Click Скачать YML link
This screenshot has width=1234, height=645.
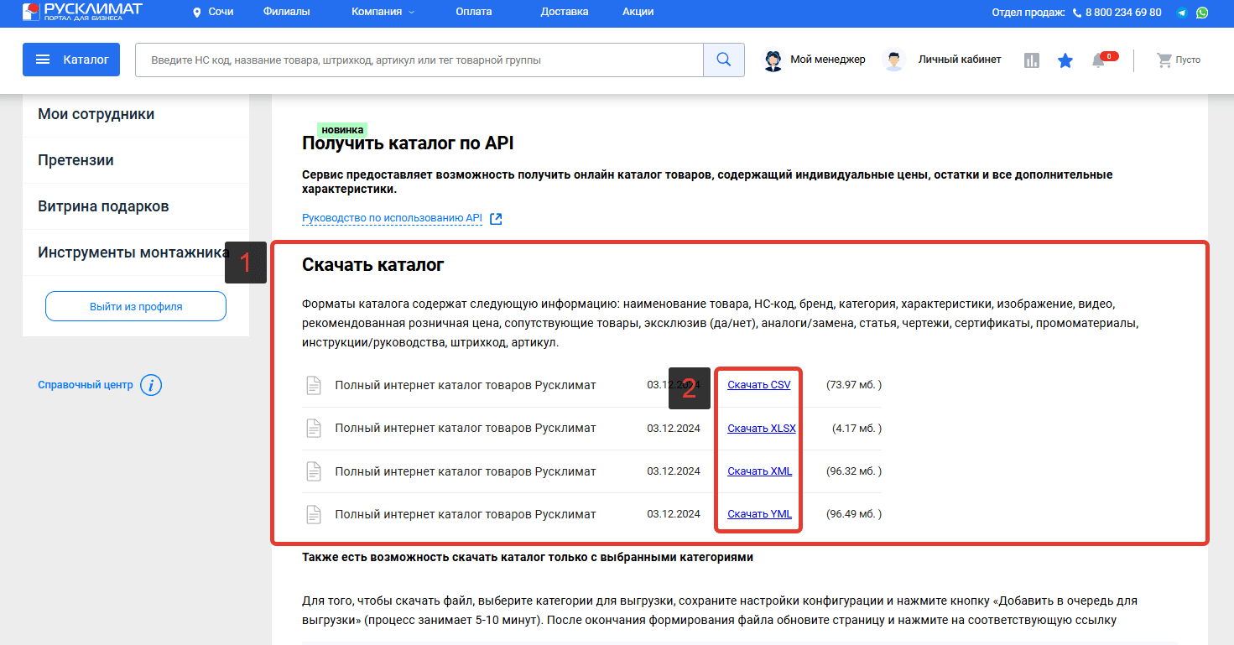coord(760,514)
